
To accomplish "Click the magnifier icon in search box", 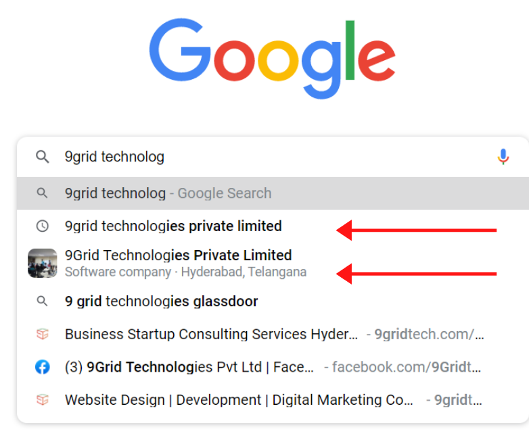I will click(43, 157).
